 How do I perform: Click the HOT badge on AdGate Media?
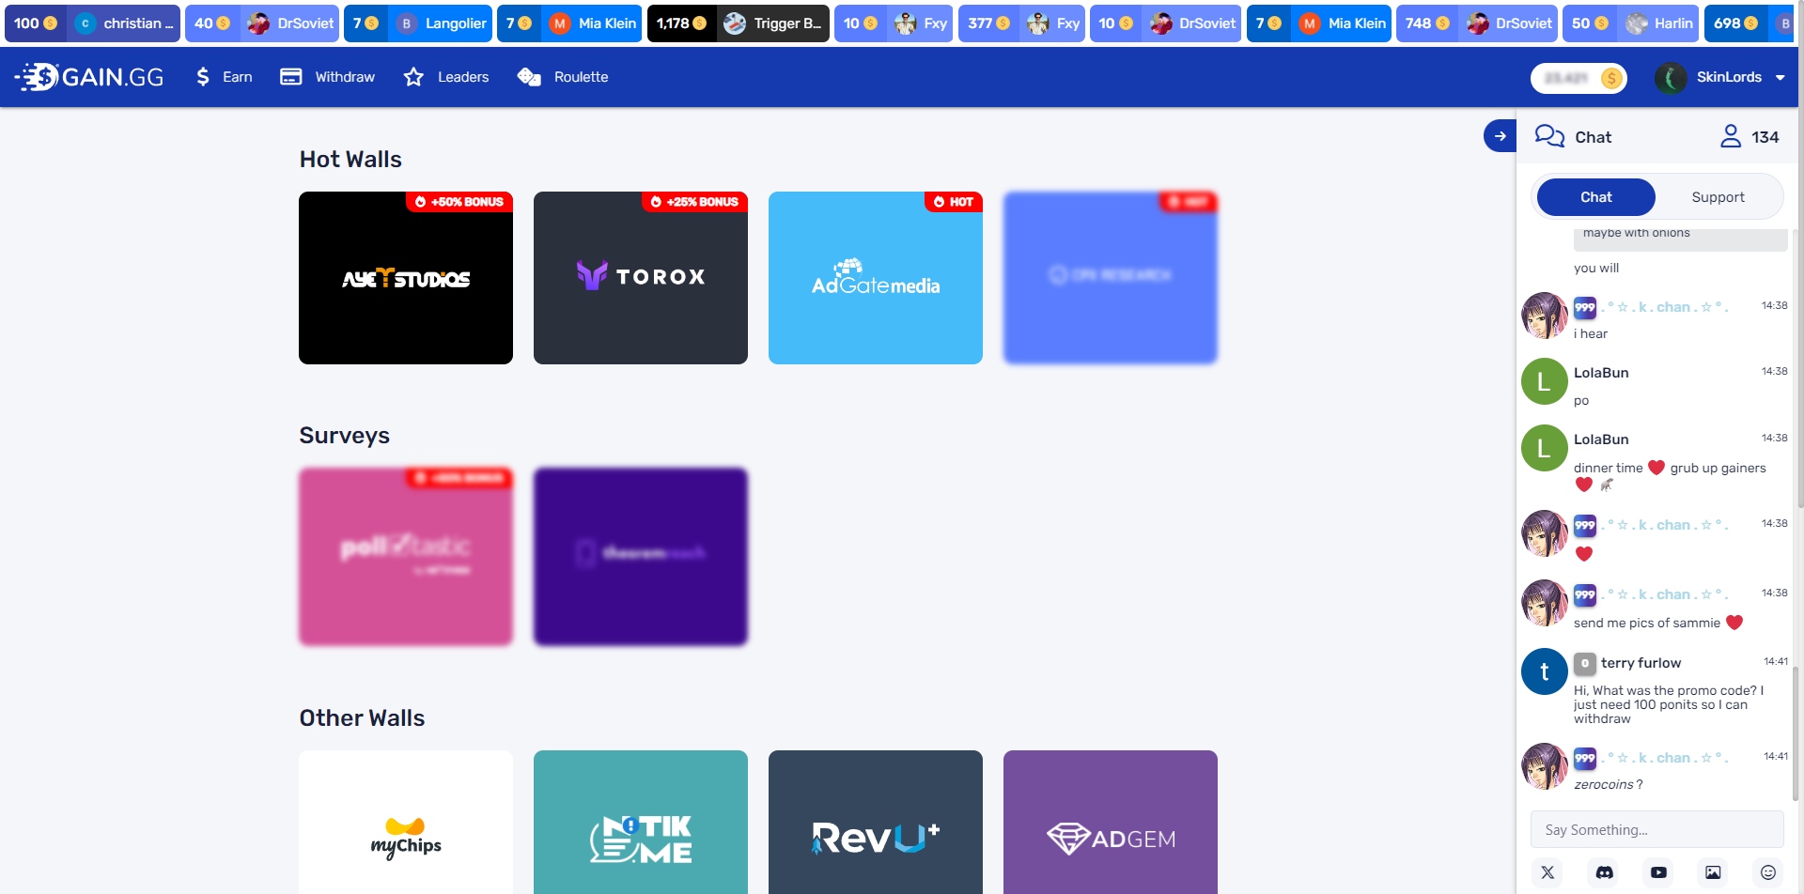[x=954, y=202]
